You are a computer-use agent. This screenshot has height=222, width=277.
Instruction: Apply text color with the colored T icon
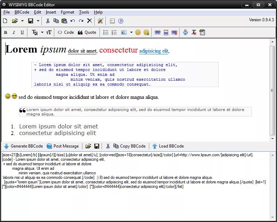[x=35, y=32]
